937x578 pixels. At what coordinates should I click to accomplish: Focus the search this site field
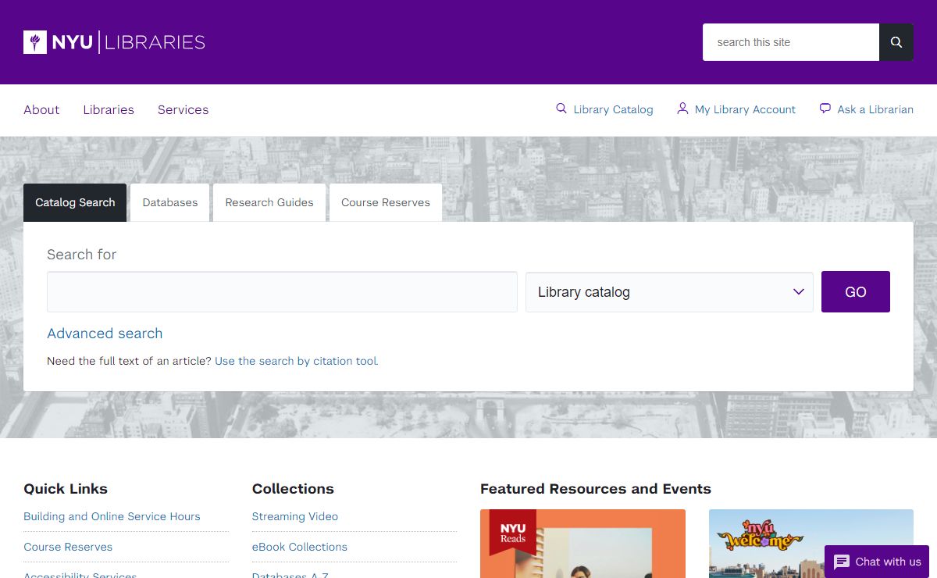[791, 42]
